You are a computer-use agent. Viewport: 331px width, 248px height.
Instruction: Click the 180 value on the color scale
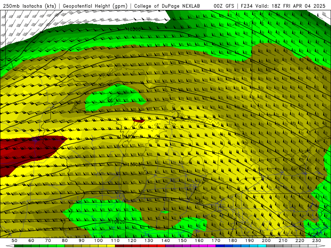pos(233,241)
